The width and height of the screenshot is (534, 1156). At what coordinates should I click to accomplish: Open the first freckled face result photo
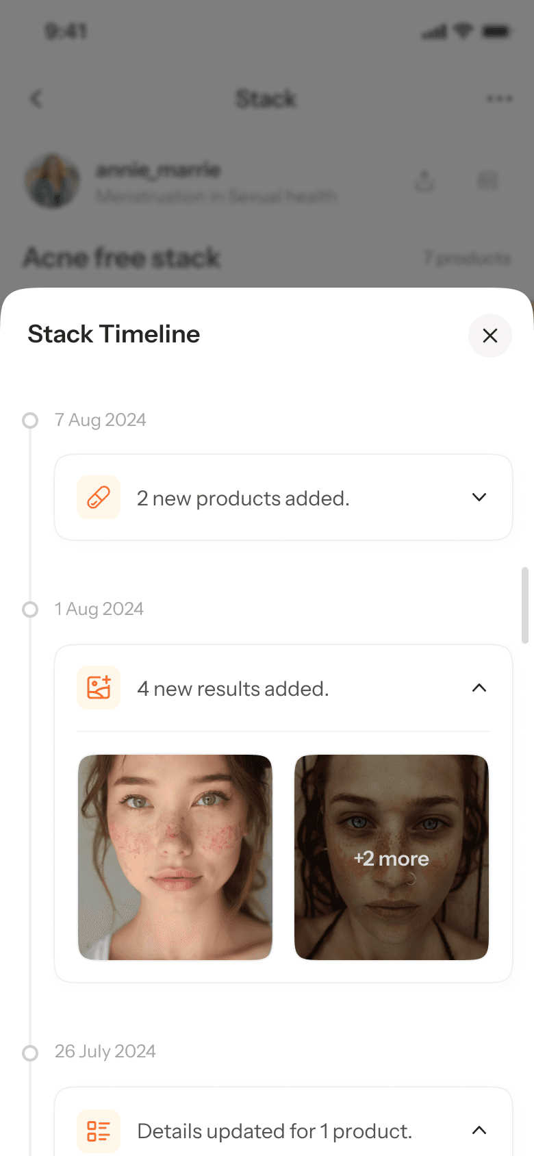[x=175, y=857]
